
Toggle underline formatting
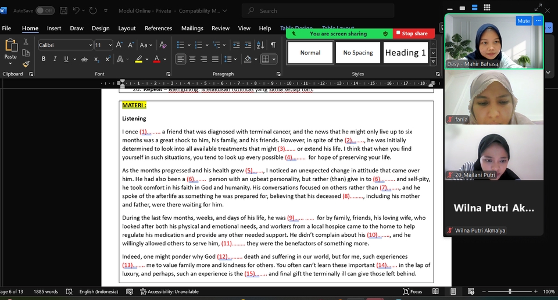tap(66, 59)
